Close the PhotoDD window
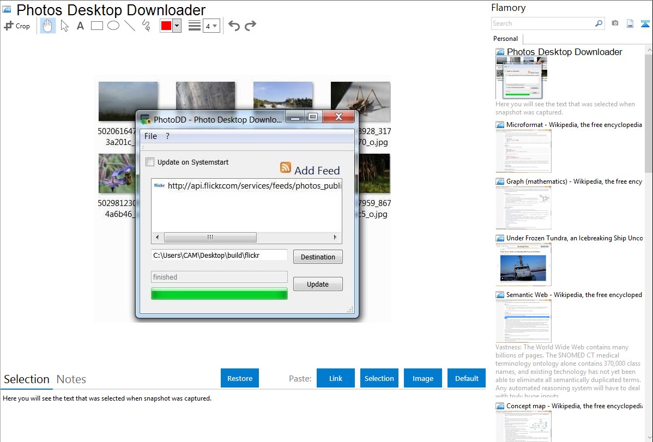 [339, 117]
